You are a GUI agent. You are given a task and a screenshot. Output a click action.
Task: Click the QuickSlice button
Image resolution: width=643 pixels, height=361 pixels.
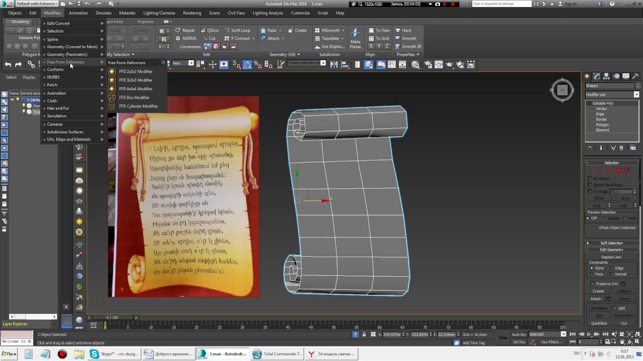(599, 323)
